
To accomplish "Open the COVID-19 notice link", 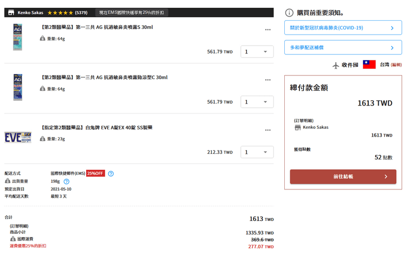I will [343, 28].
